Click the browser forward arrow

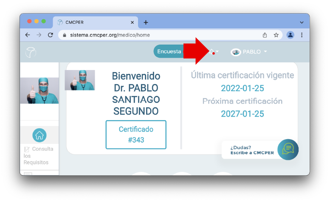click(x=39, y=35)
